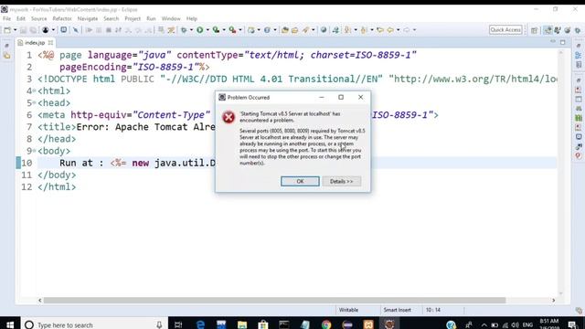This screenshot has height=329, width=585.
Task: Click the Back navigation arrow icon
Action: tap(390, 30)
